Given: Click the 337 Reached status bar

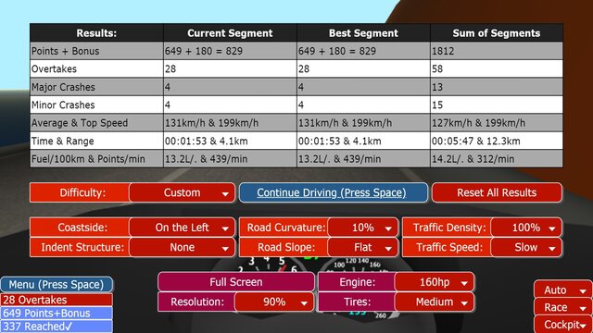Looking at the screenshot, I should coord(57,327).
